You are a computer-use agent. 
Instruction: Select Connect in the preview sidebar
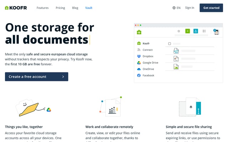click(147, 50)
